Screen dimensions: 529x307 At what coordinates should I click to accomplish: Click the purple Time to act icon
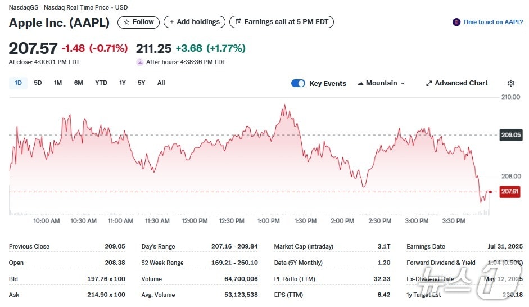pos(456,22)
